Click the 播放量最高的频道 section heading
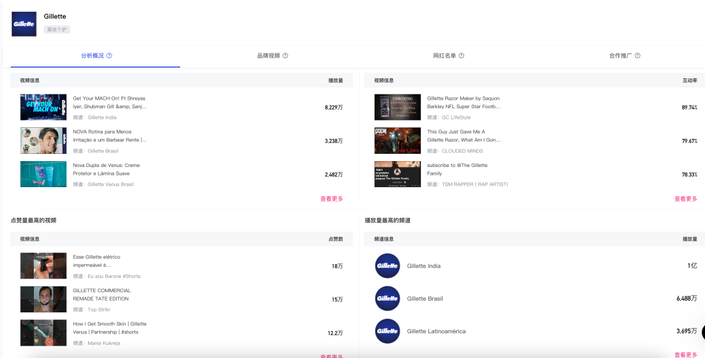 tap(388, 220)
